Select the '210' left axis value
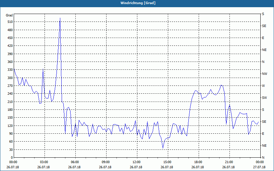The image size is (274, 171). click(10, 102)
